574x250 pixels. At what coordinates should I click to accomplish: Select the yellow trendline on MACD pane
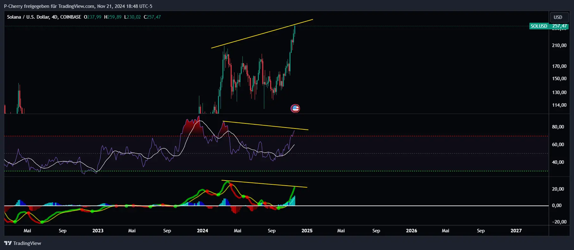point(264,184)
